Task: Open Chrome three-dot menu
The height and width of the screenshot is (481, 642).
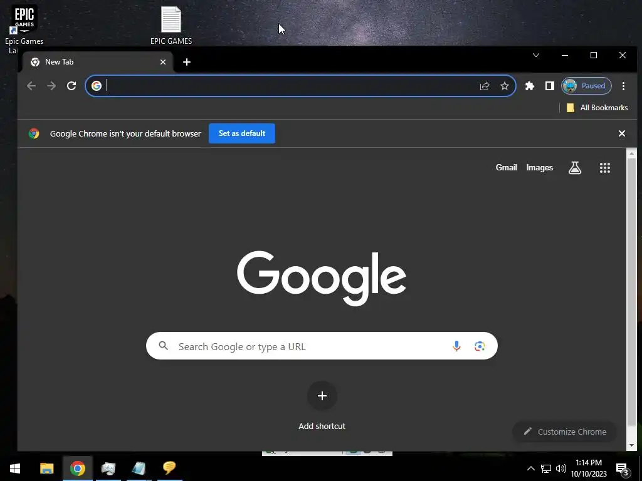Action: coord(623,86)
